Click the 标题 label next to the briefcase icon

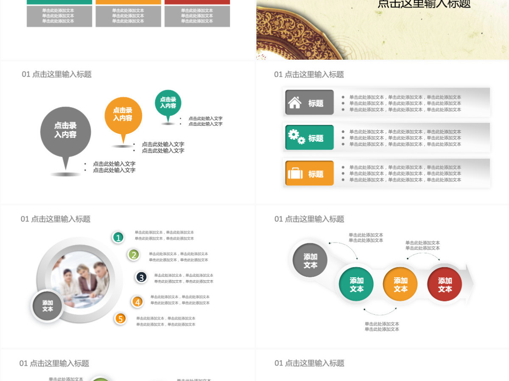[316, 174]
